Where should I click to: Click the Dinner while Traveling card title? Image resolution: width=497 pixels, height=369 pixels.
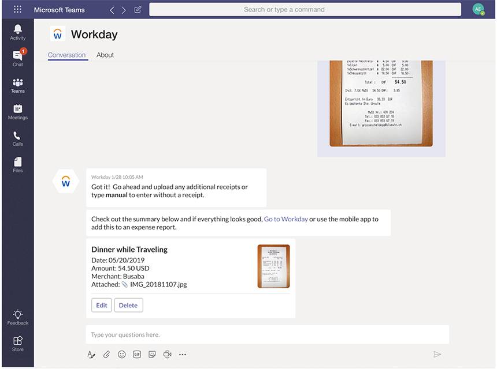(x=129, y=250)
